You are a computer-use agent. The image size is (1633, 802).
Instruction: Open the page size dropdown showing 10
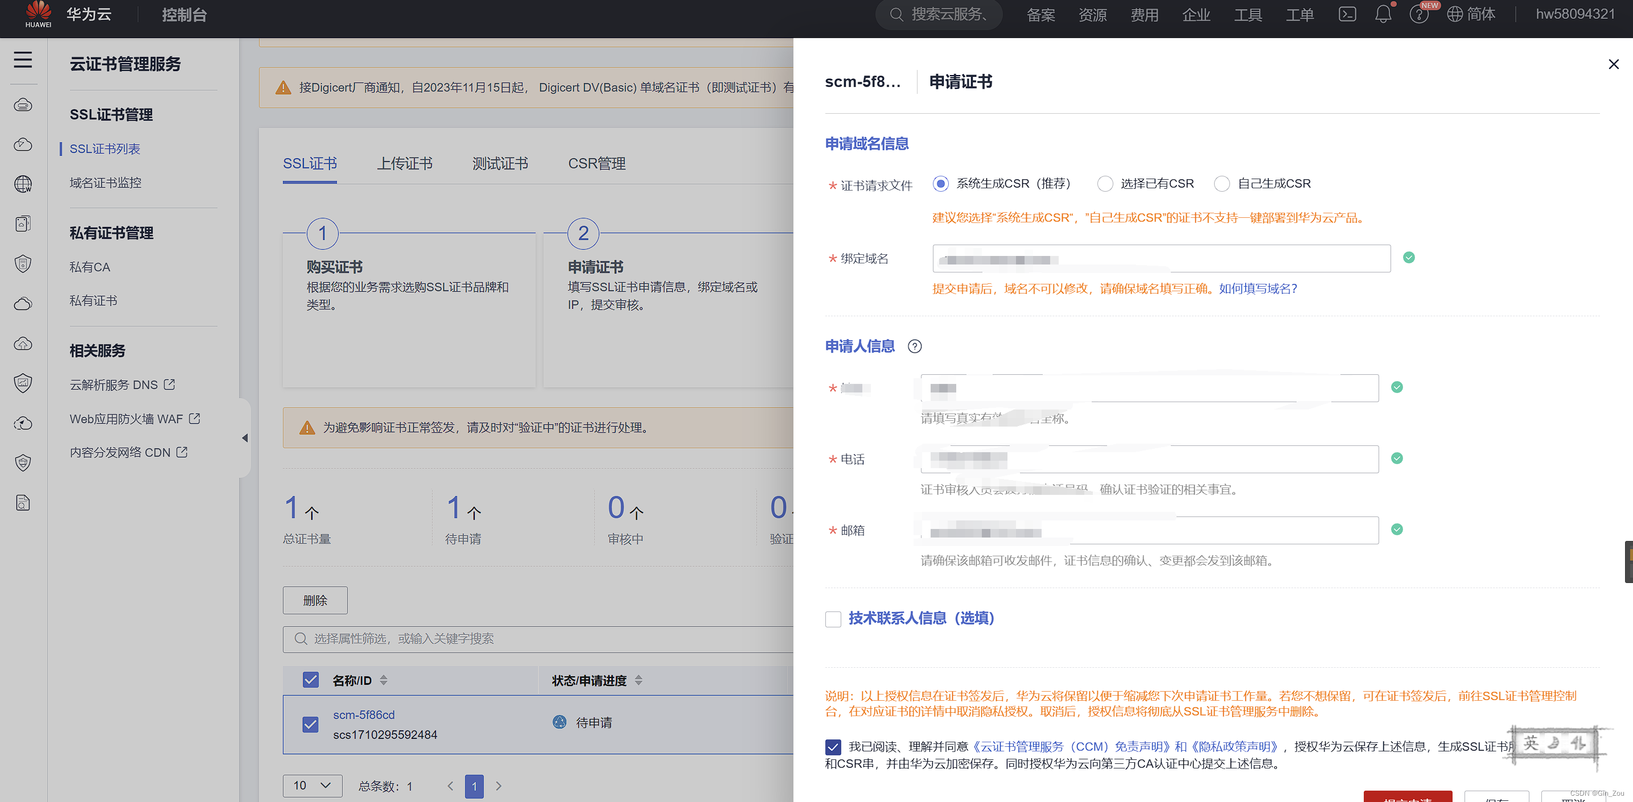312,786
